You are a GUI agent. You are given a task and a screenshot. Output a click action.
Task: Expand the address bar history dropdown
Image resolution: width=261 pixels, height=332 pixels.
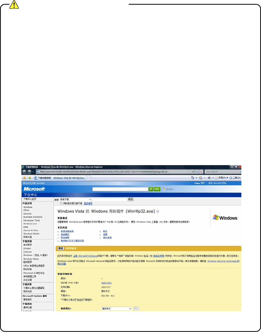pos(193,172)
